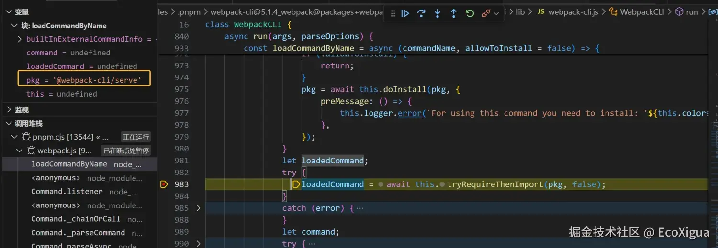Click the run method breadcrumb
718x248 pixels.
coord(692,12)
